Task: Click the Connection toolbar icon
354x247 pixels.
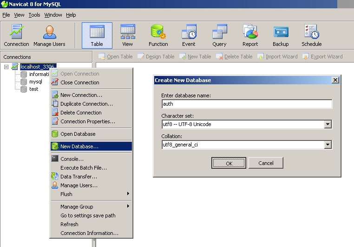Action: click(x=16, y=35)
